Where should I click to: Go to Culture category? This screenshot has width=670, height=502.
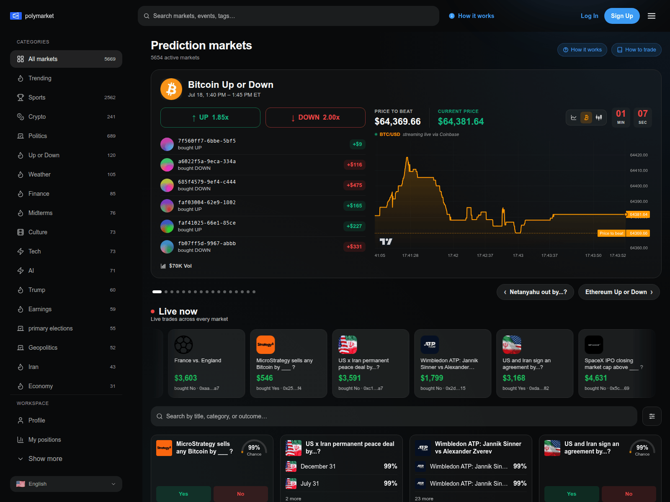[x=66, y=232]
